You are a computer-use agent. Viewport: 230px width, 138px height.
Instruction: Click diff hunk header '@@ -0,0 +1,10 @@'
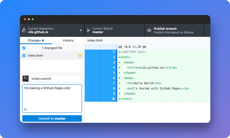(x=132, y=47)
